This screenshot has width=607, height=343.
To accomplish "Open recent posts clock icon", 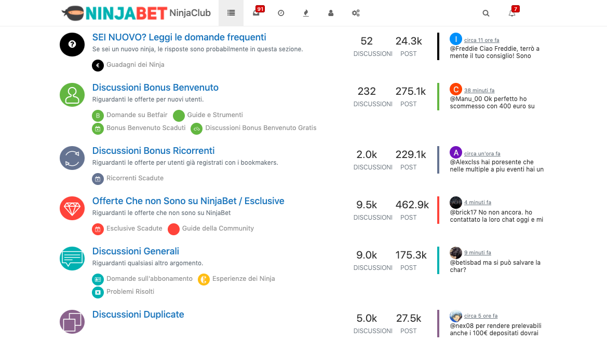I will click(x=281, y=13).
